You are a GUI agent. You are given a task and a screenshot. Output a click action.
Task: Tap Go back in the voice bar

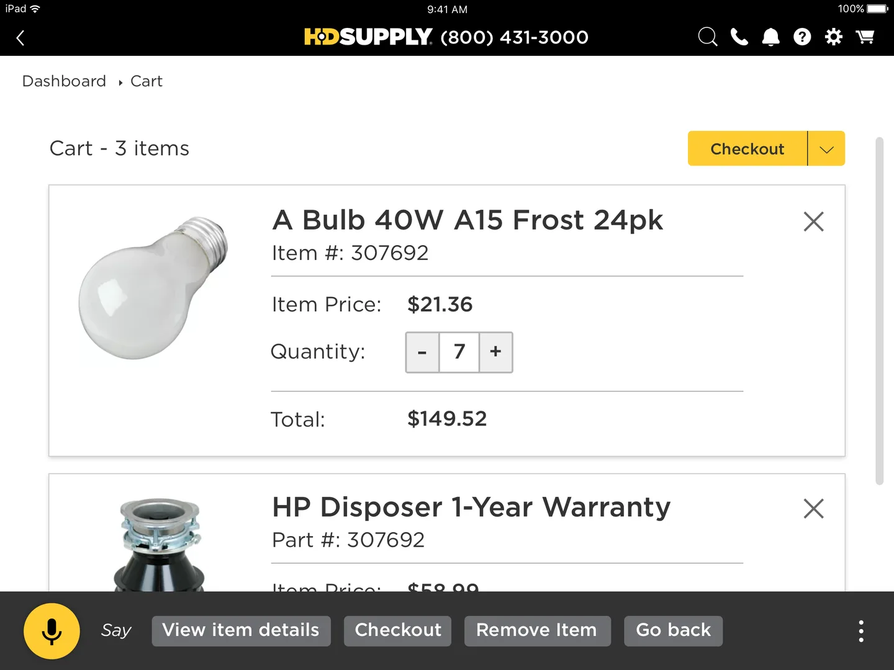coord(673,630)
